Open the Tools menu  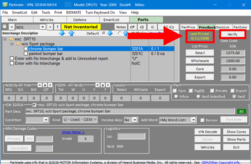(x=46, y=13)
